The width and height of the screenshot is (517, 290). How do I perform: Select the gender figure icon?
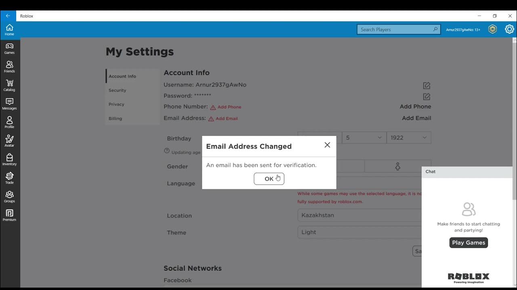click(x=397, y=166)
